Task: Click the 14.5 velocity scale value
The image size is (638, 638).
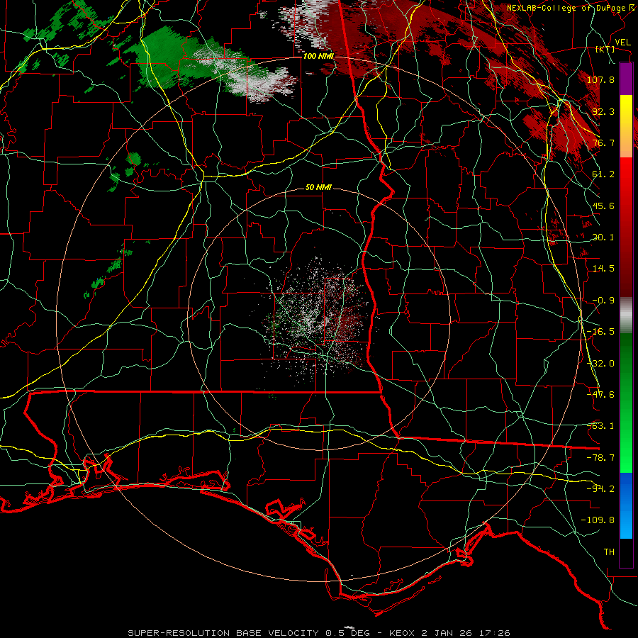Action: (603, 269)
